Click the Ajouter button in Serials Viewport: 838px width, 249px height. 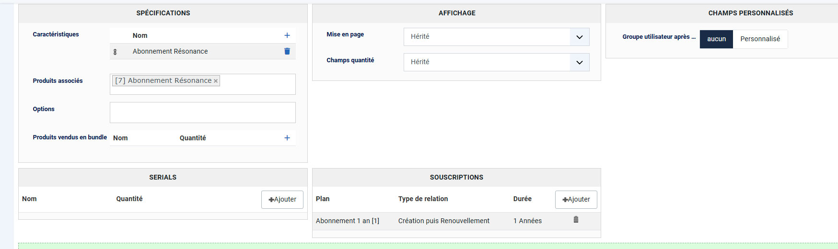282,200
